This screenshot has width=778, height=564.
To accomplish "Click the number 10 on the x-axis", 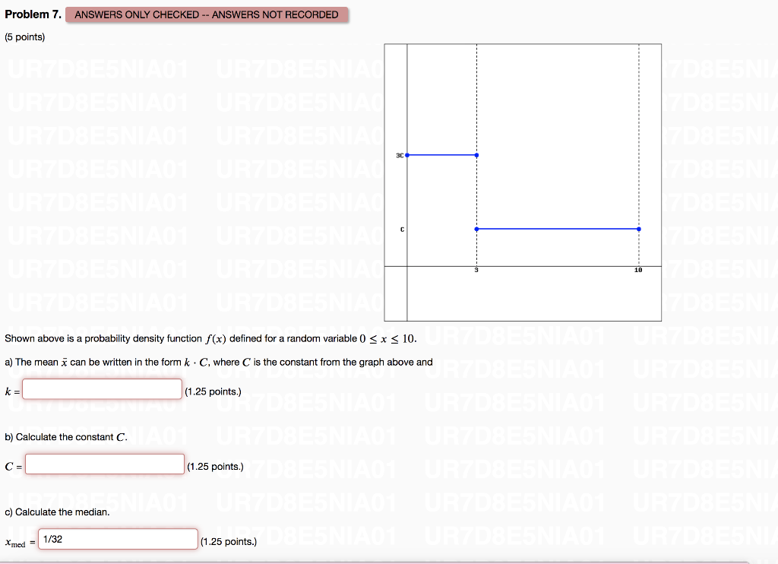I will 637,268.
